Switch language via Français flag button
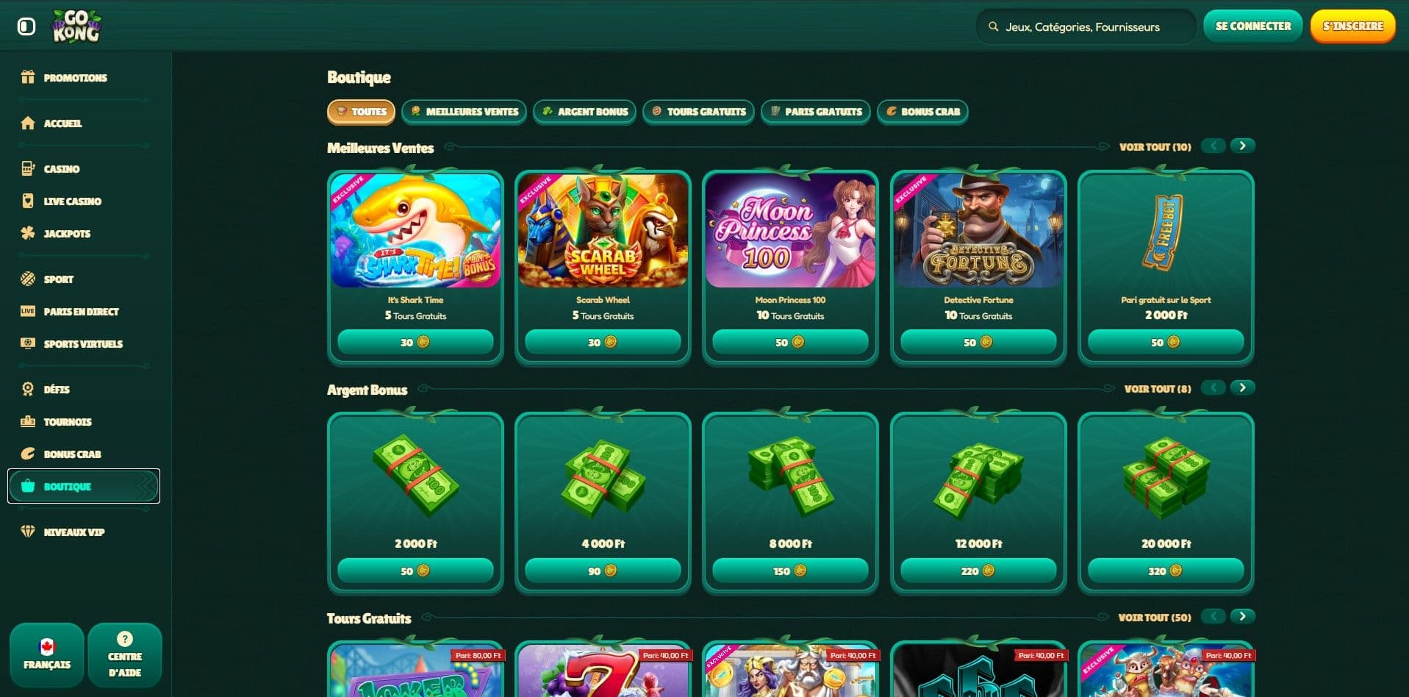1409x697 pixels. pos(47,655)
